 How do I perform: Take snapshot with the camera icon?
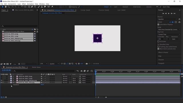[87, 64]
